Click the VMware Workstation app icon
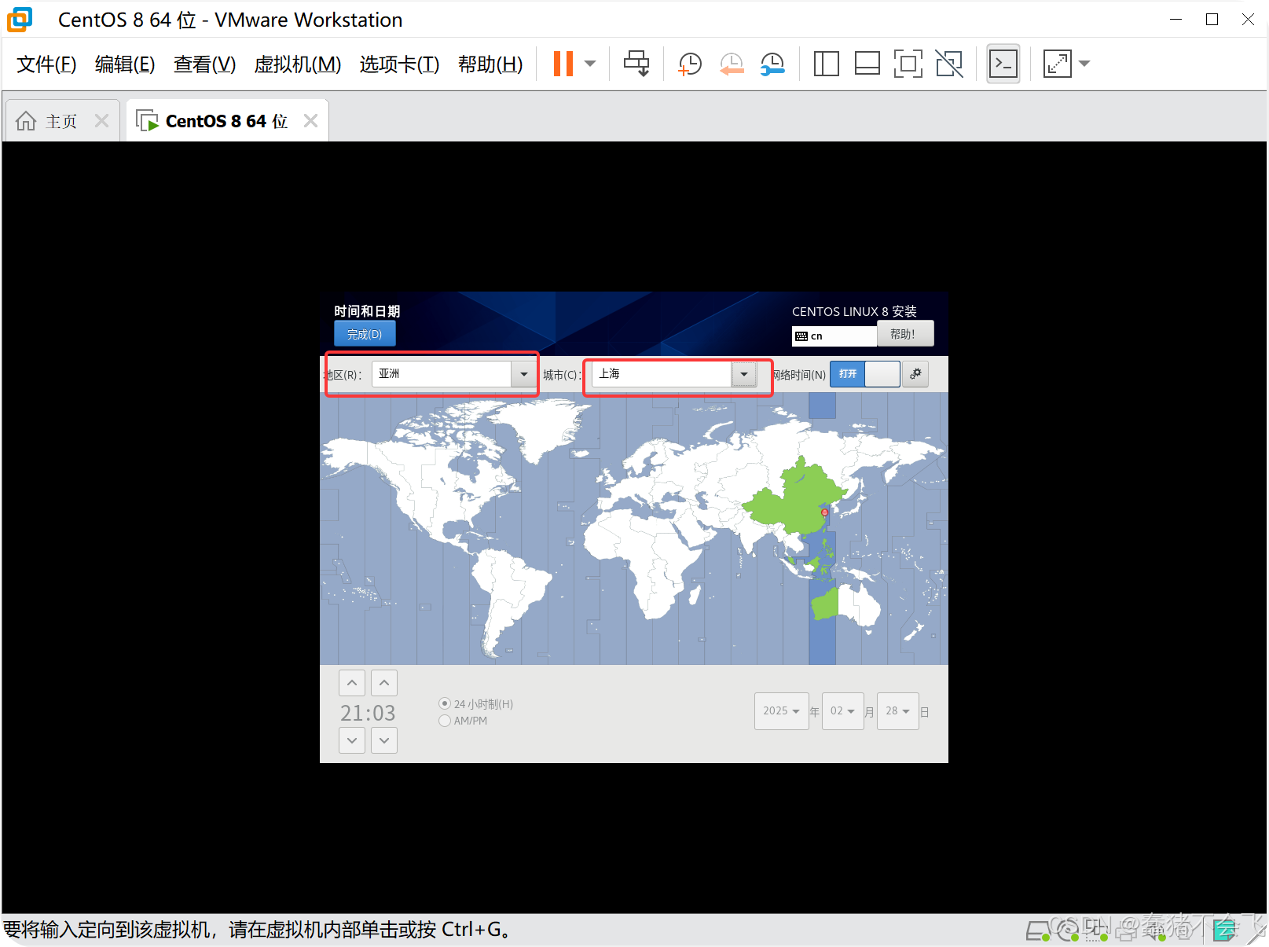This screenshot has height=947, width=1269. point(20,20)
